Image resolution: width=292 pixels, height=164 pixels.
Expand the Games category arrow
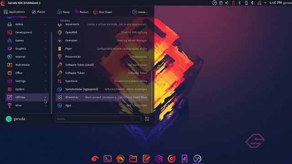click(45, 41)
